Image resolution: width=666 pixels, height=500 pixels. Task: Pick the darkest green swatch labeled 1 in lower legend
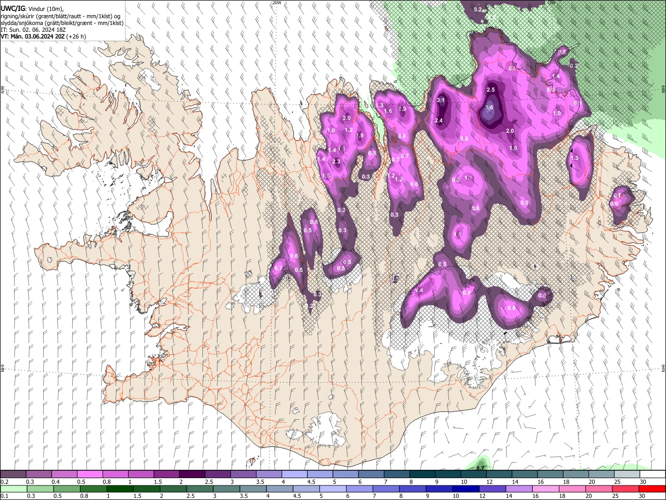(120, 489)
